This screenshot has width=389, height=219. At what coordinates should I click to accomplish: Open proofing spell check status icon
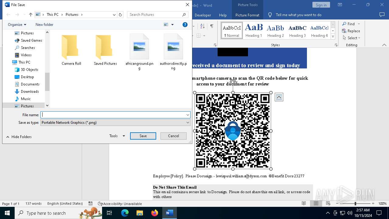[90, 203]
